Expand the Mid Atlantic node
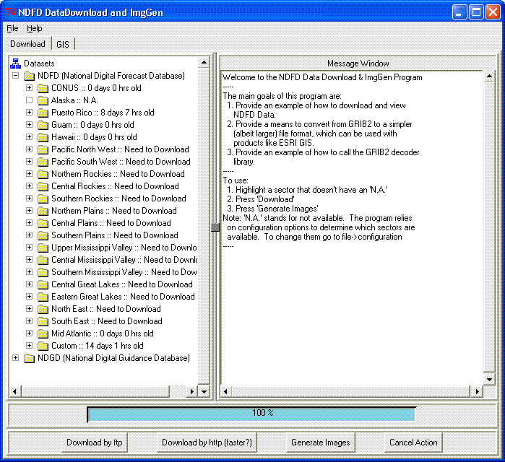 tap(29, 333)
